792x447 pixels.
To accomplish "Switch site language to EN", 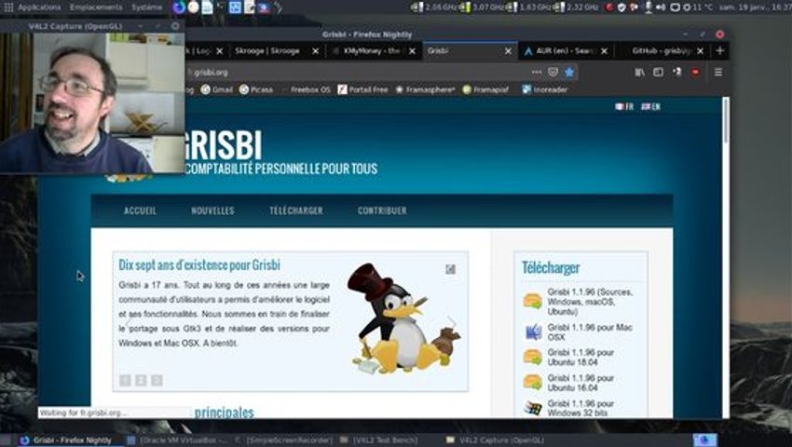I will [x=650, y=106].
